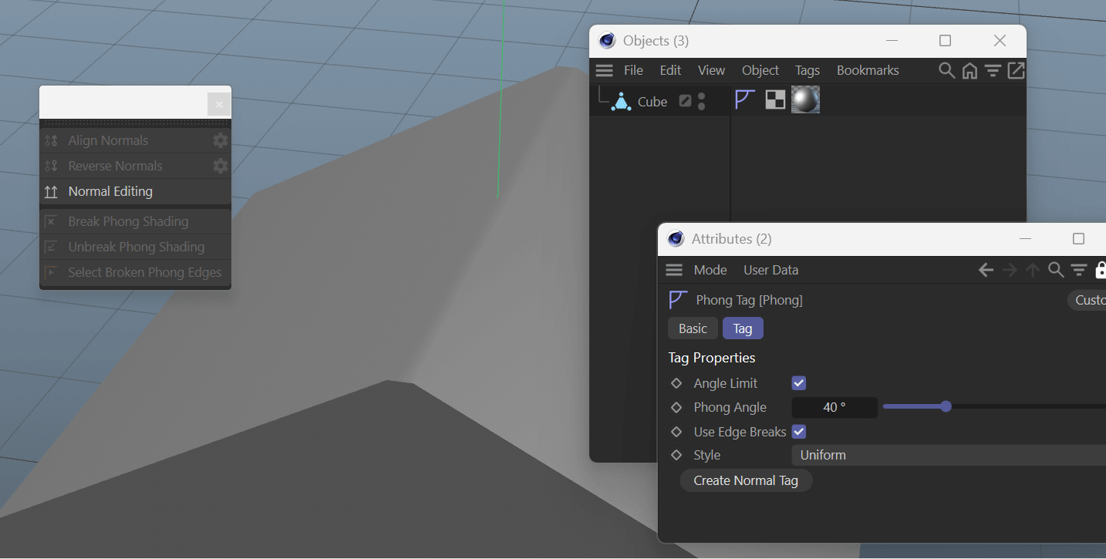Select the material sphere tag on Cube
This screenshot has width=1106, height=559.
coord(805,99)
